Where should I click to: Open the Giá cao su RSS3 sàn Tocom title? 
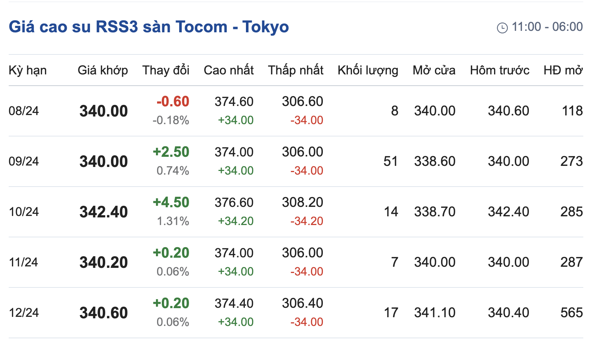[x=149, y=27]
